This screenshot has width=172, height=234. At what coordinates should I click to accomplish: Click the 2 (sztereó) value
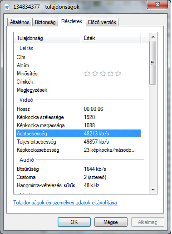click(95, 177)
